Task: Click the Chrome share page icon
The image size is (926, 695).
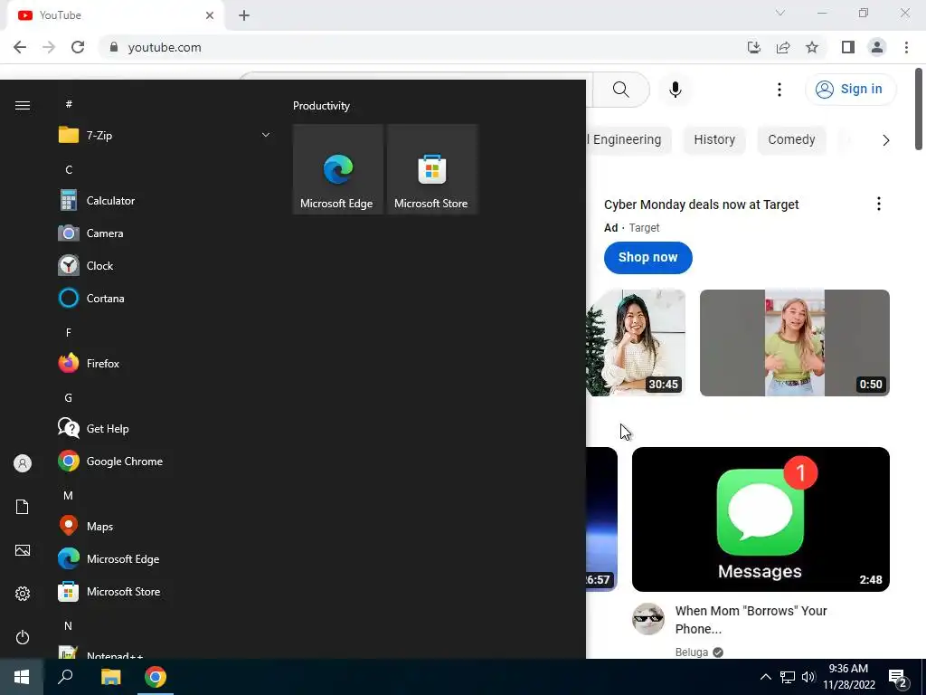Action: pos(783,47)
